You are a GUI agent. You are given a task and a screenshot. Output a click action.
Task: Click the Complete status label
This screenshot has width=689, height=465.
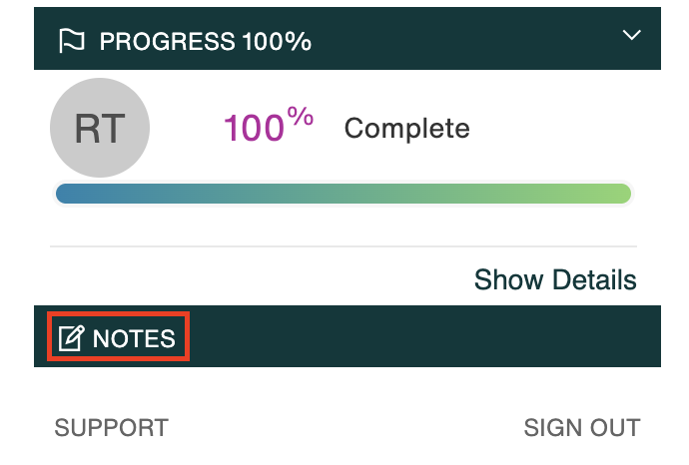[x=406, y=128]
